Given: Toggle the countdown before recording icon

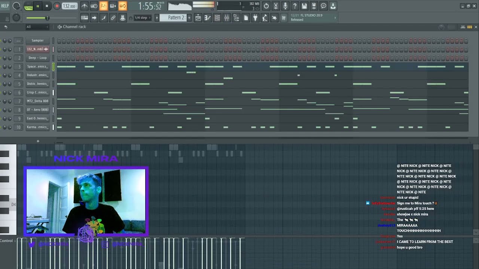Looking at the screenshot, I should [103, 6].
